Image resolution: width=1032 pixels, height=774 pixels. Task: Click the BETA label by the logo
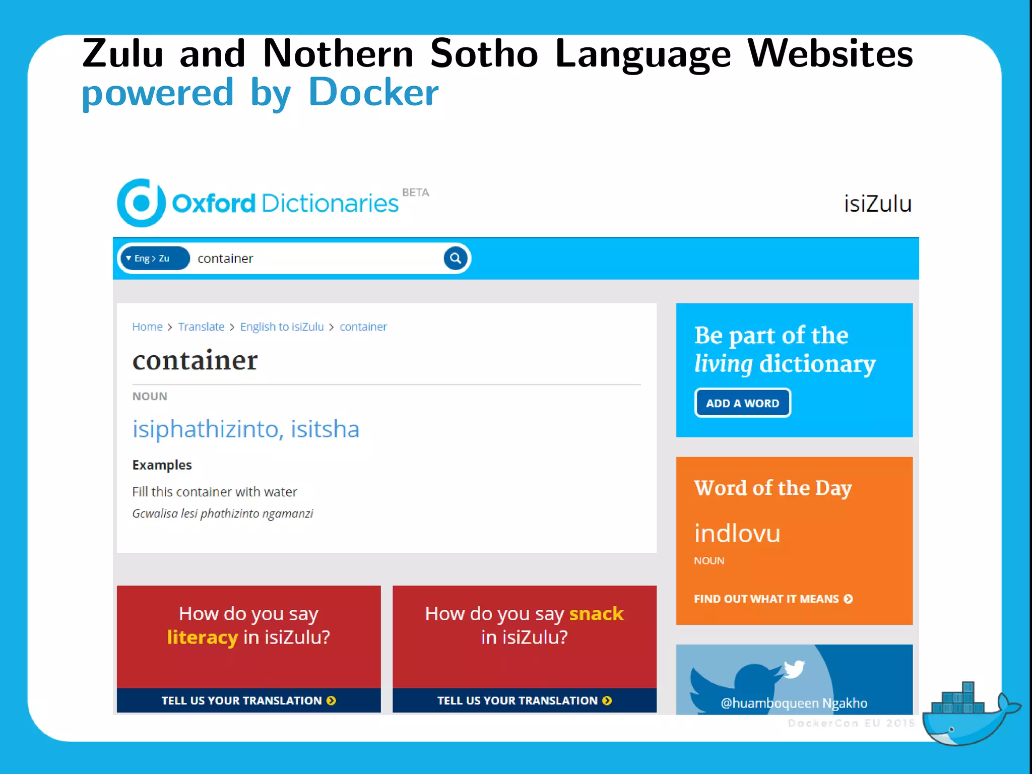415,192
